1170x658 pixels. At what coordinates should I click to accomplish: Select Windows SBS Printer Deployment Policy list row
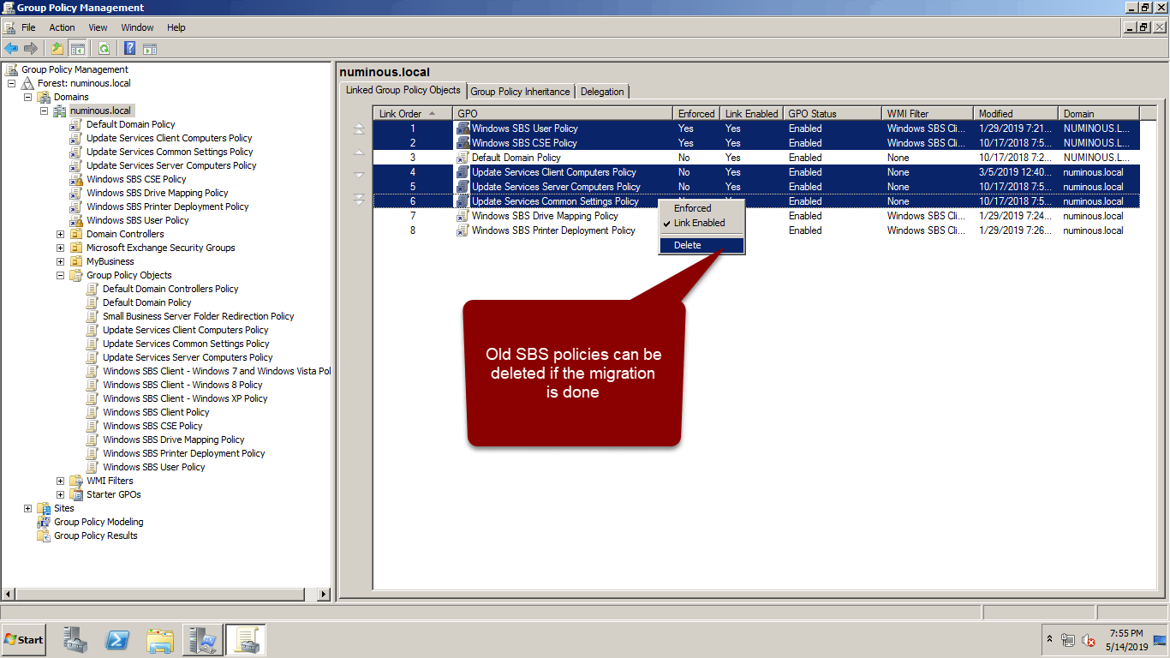point(756,230)
